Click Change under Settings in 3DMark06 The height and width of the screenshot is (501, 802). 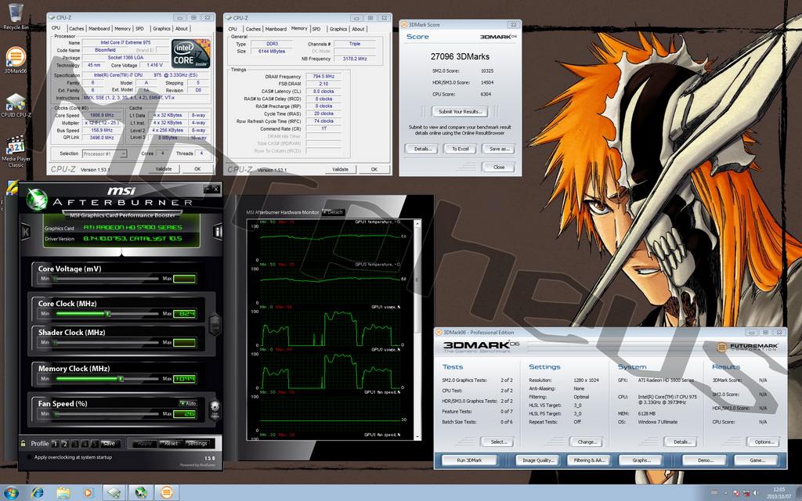[x=587, y=442]
